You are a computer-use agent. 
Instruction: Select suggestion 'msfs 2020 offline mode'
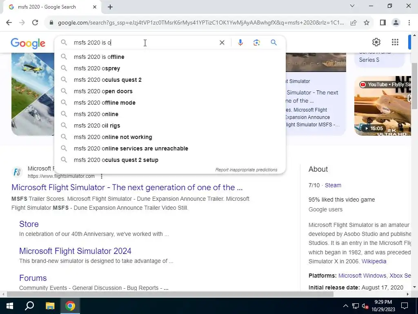[170, 103]
